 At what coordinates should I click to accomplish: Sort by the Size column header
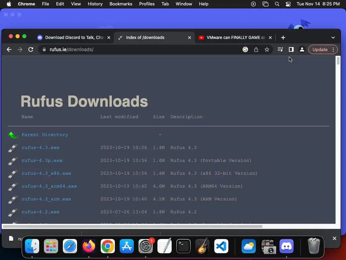(159, 117)
